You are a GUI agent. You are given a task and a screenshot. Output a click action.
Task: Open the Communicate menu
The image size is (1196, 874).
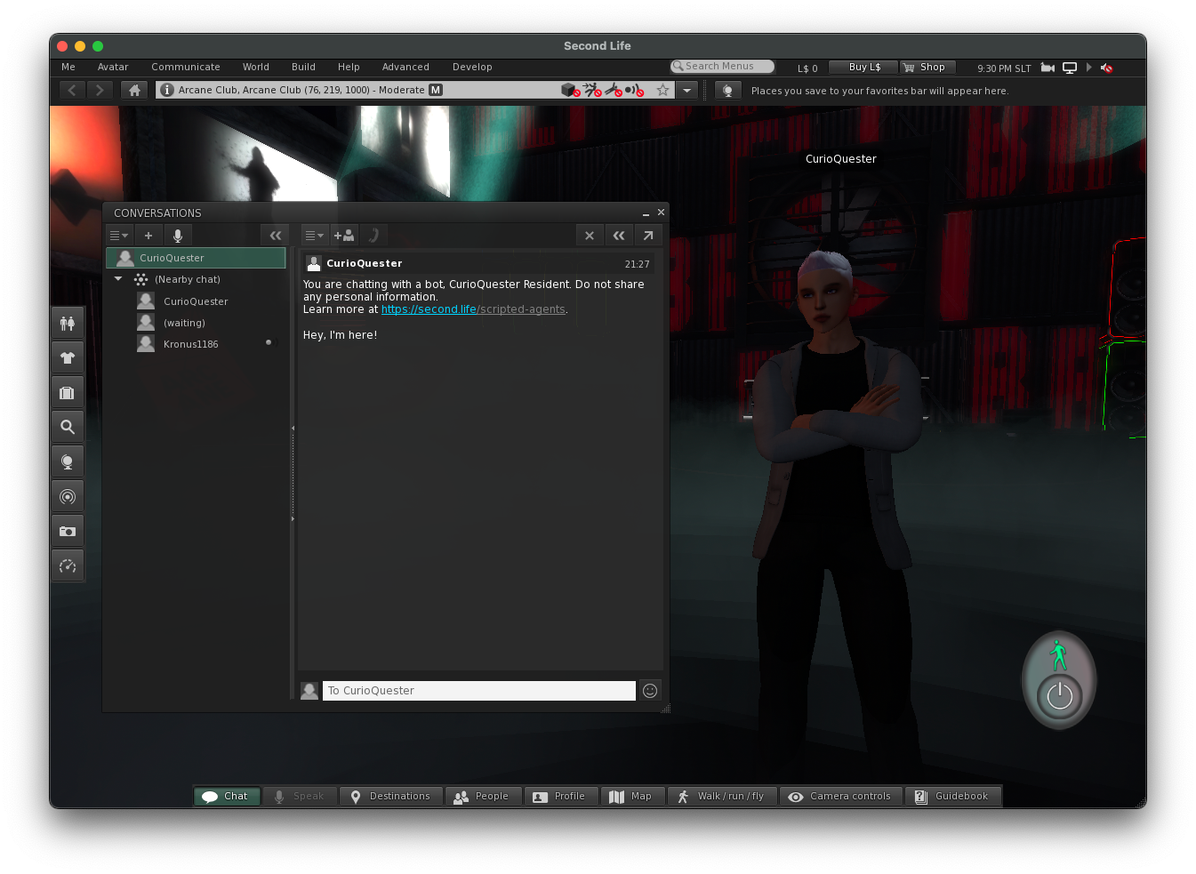186,67
